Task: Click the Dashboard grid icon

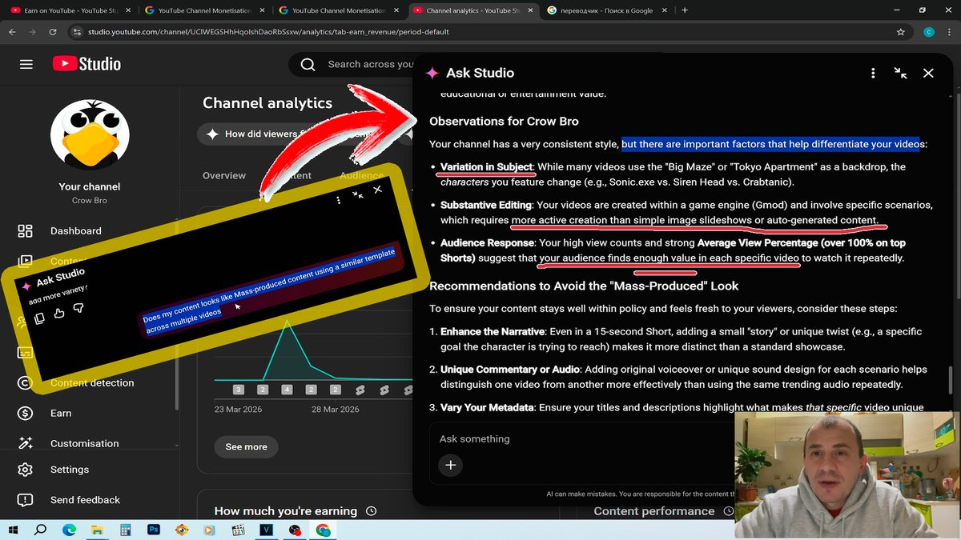Action: (x=26, y=231)
